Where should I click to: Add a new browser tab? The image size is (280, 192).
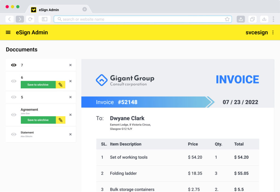tap(85, 9)
